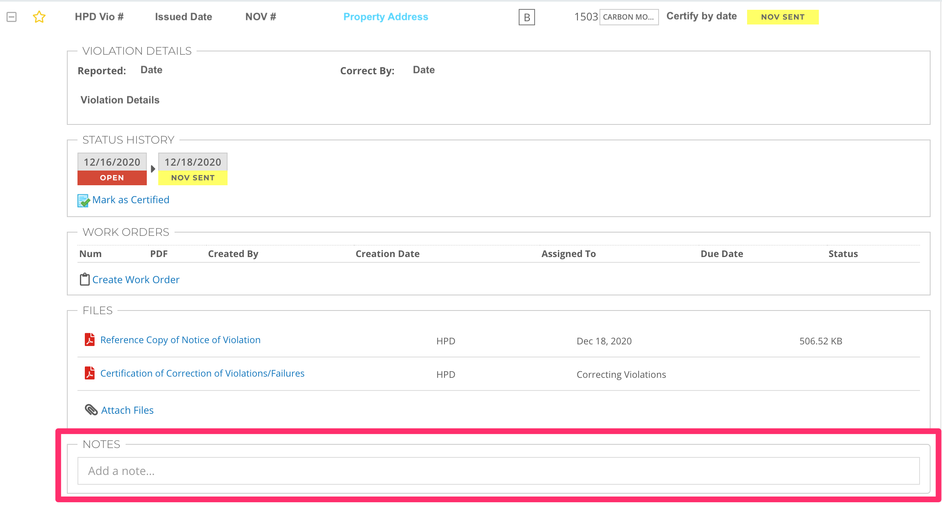Image resolution: width=942 pixels, height=519 pixels.
Task: Click the PDF work orders column header
Action: pyautogui.click(x=159, y=254)
